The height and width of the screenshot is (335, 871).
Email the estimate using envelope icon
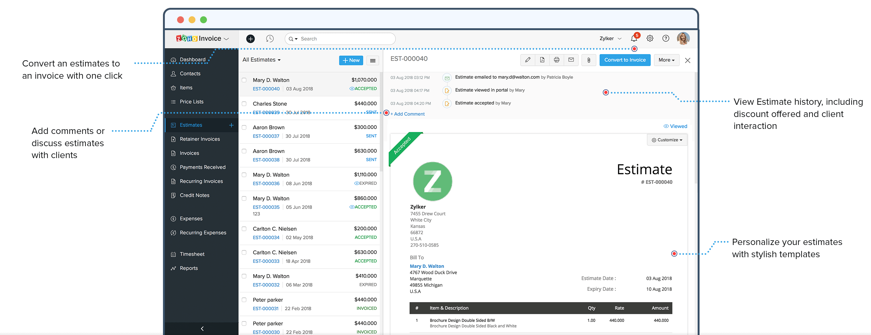coord(571,60)
